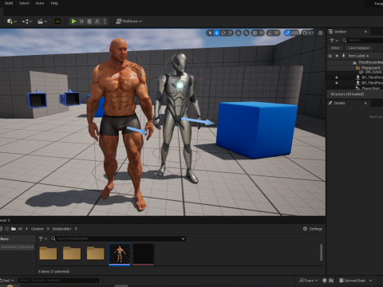This screenshot has width=383, height=287.
Task: Select SM_Cube6 row in Outliner
Action: (x=355, y=72)
